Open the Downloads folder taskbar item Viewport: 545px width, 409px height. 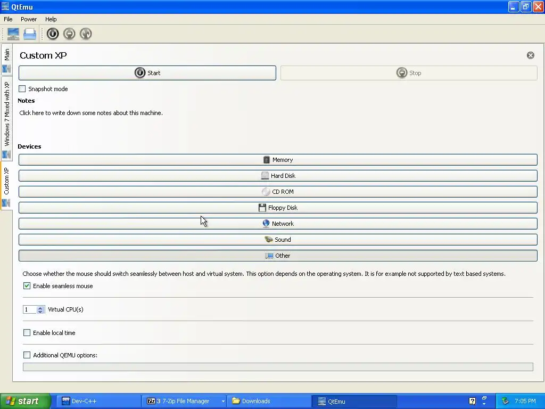pos(269,401)
